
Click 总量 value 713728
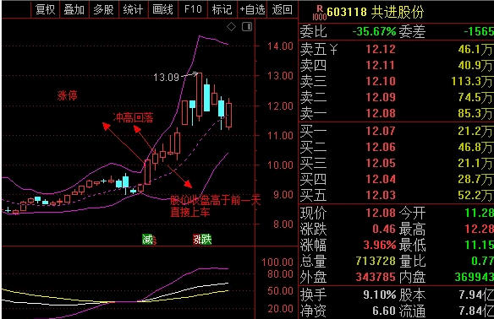(376, 261)
